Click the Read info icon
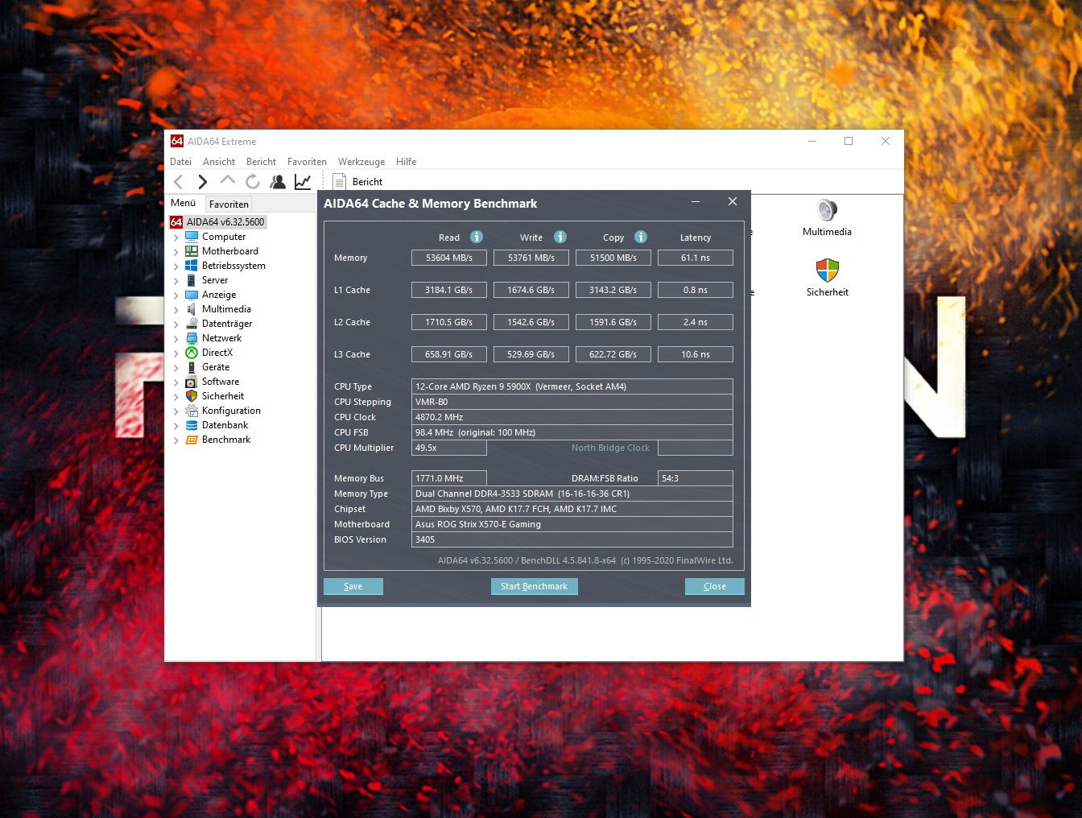This screenshot has height=818, width=1082. [477, 237]
